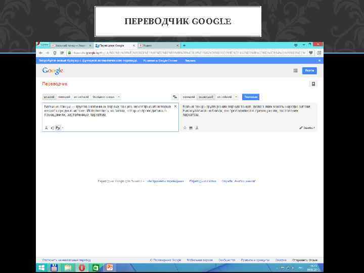This screenshot has width=364, height=273.
Task: Choose Detect language source option
Action: (104, 97)
